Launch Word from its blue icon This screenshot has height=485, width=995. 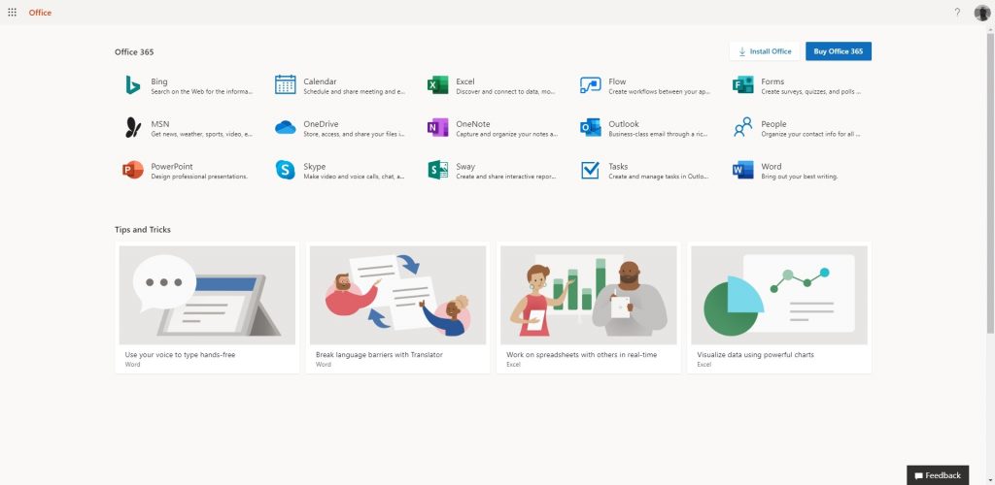point(743,170)
